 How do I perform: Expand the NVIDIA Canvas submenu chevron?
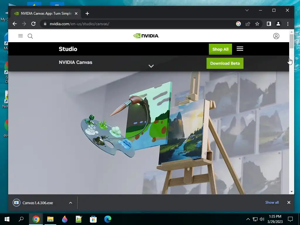pyautogui.click(x=151, y=66)
